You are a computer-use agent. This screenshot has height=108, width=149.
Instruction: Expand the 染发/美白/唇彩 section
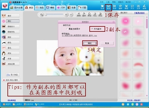(x=11, y=80)
